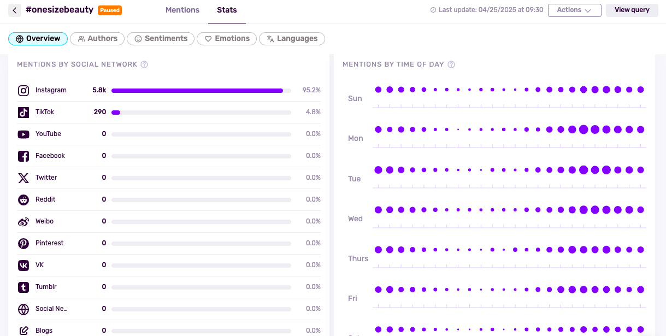Click the orange Paused status badge
The width and height of the screenshot is (666, 336).
click(110, 10)
